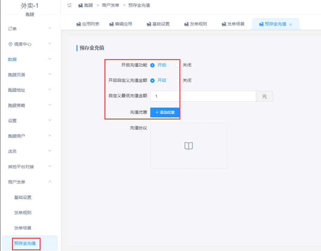Click the 添加优惠 button
This screenshot has height=251, width=321.
pos(165,112)
